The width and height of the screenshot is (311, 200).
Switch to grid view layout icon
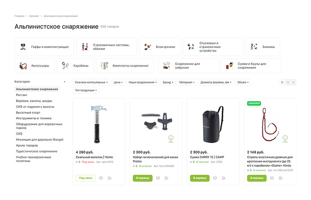[x=282, y=82]
